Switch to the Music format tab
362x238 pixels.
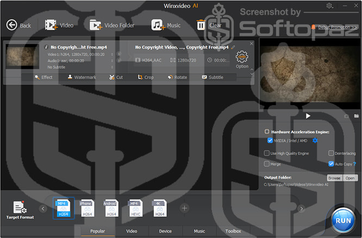click(x=199, y=231)
